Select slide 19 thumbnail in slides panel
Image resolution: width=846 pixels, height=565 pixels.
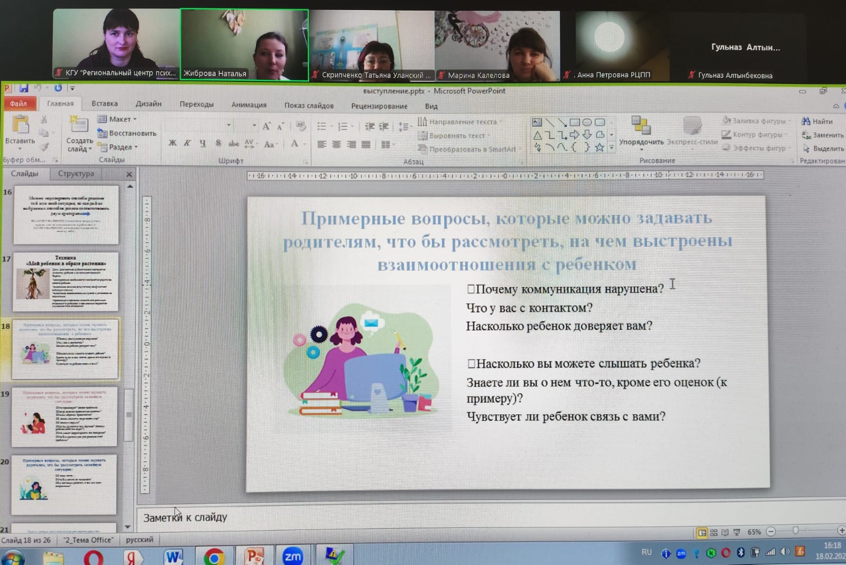(x=64, y=418)
